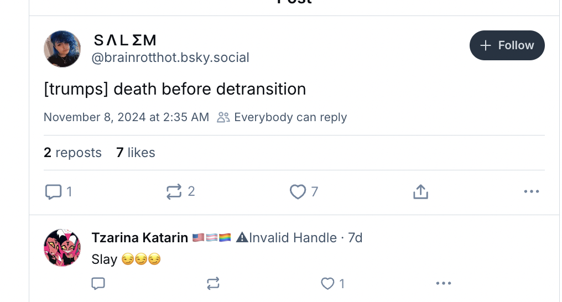This screenshot has width=562, height=302.
Task: Open @brainrotthot.bsky.social handle link
Action: pos(170,58)
